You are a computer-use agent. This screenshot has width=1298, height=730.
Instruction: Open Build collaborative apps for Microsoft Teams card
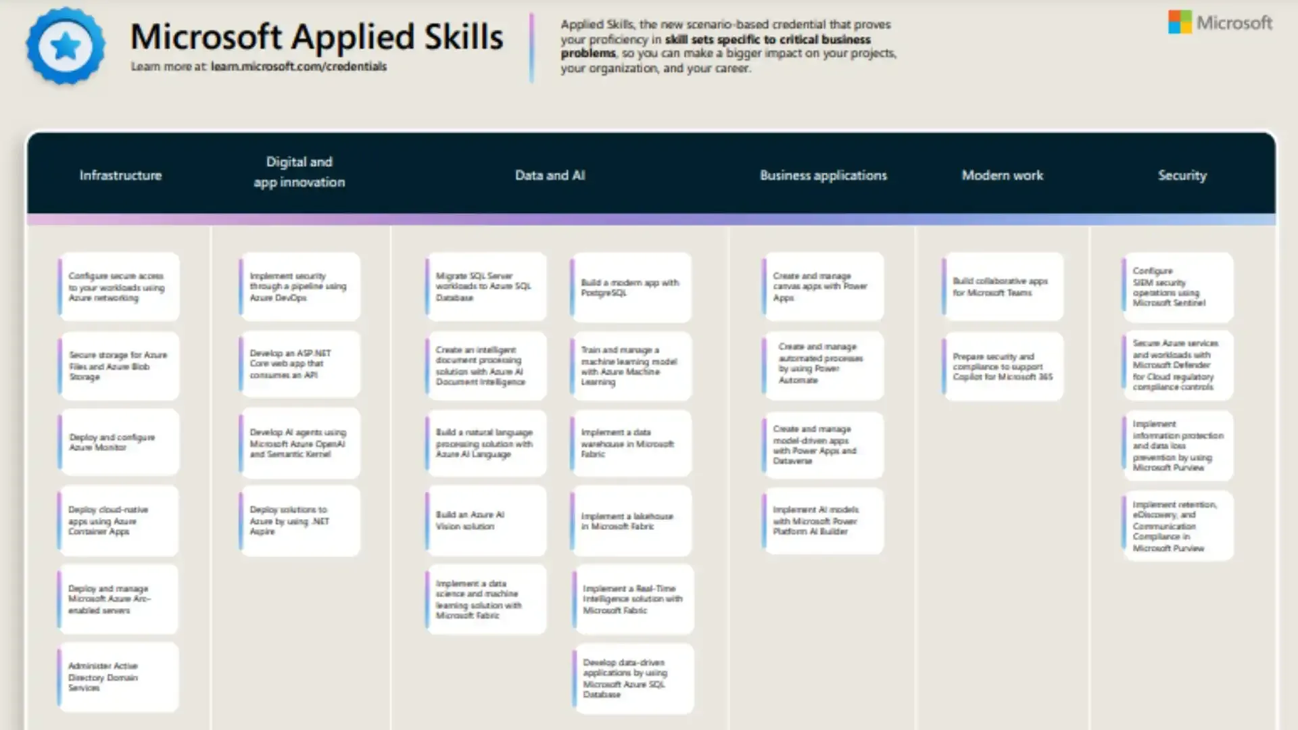pos(1003,287)
